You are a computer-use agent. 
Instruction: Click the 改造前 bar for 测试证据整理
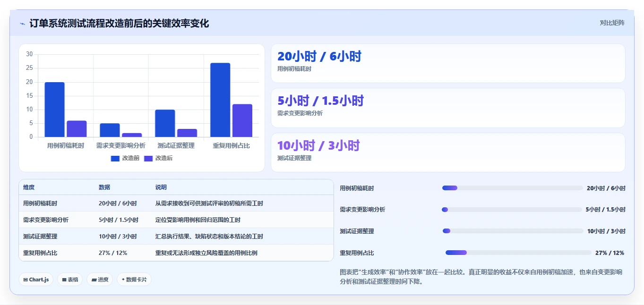point(165,123)
